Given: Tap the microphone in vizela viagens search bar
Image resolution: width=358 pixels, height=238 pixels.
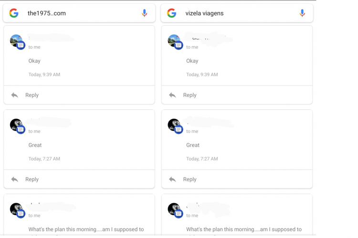Looking at the screenshot, I should (x=302, y=13).
